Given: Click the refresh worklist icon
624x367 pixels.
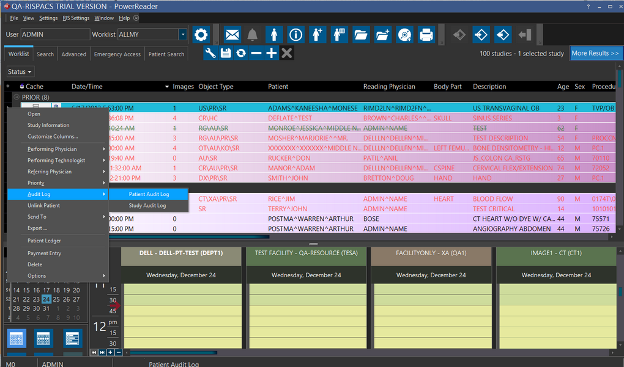Looking at the screenshot, I should 241,53.
